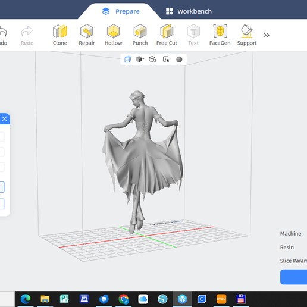
Task: Open the Workbench tab
Action: pyautogui.click(x=189, y=11)
